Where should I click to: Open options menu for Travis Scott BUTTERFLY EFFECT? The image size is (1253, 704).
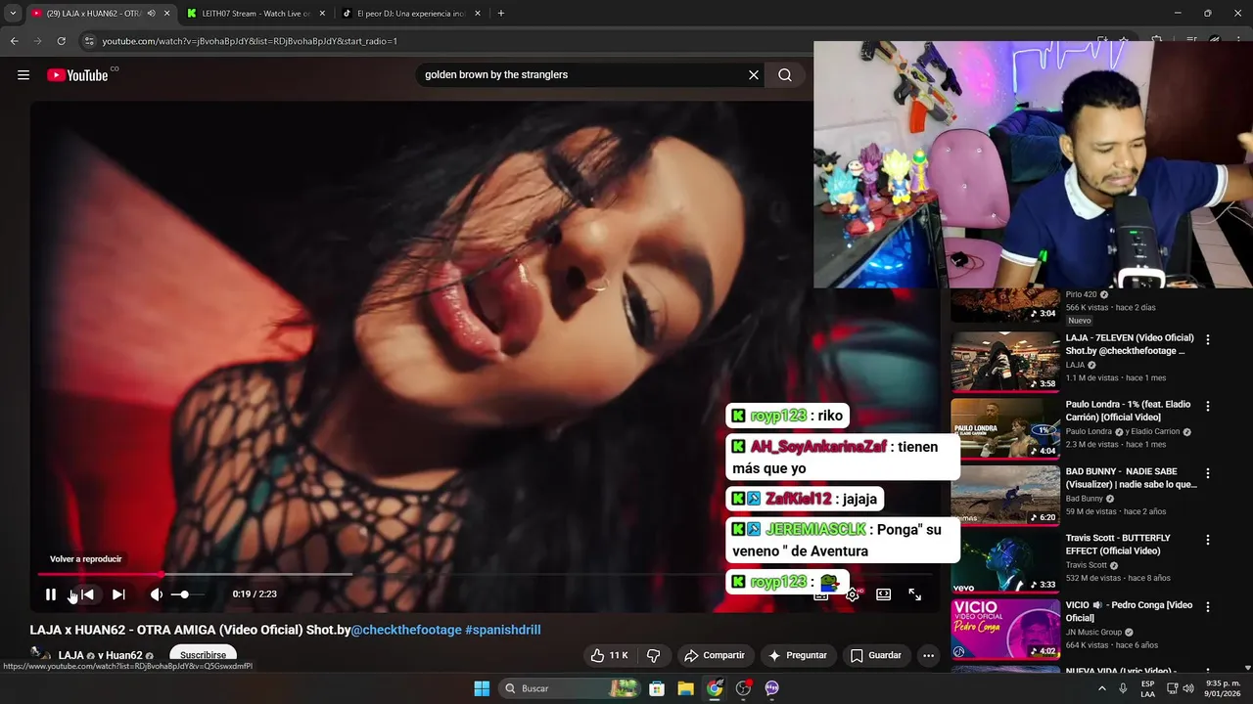point(1208,539)
